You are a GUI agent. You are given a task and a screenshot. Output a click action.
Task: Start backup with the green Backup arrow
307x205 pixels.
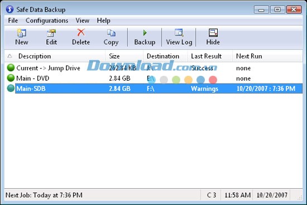click(145, 33)
